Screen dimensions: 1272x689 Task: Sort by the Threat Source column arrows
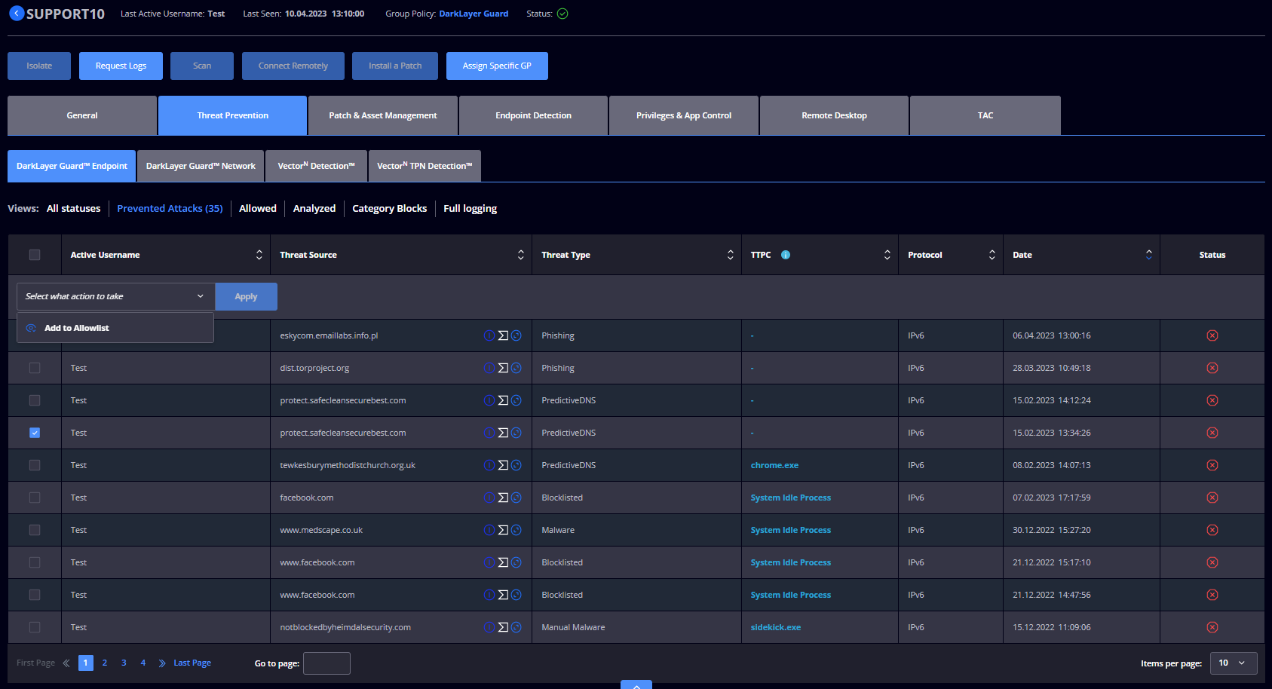coord(521,255)
